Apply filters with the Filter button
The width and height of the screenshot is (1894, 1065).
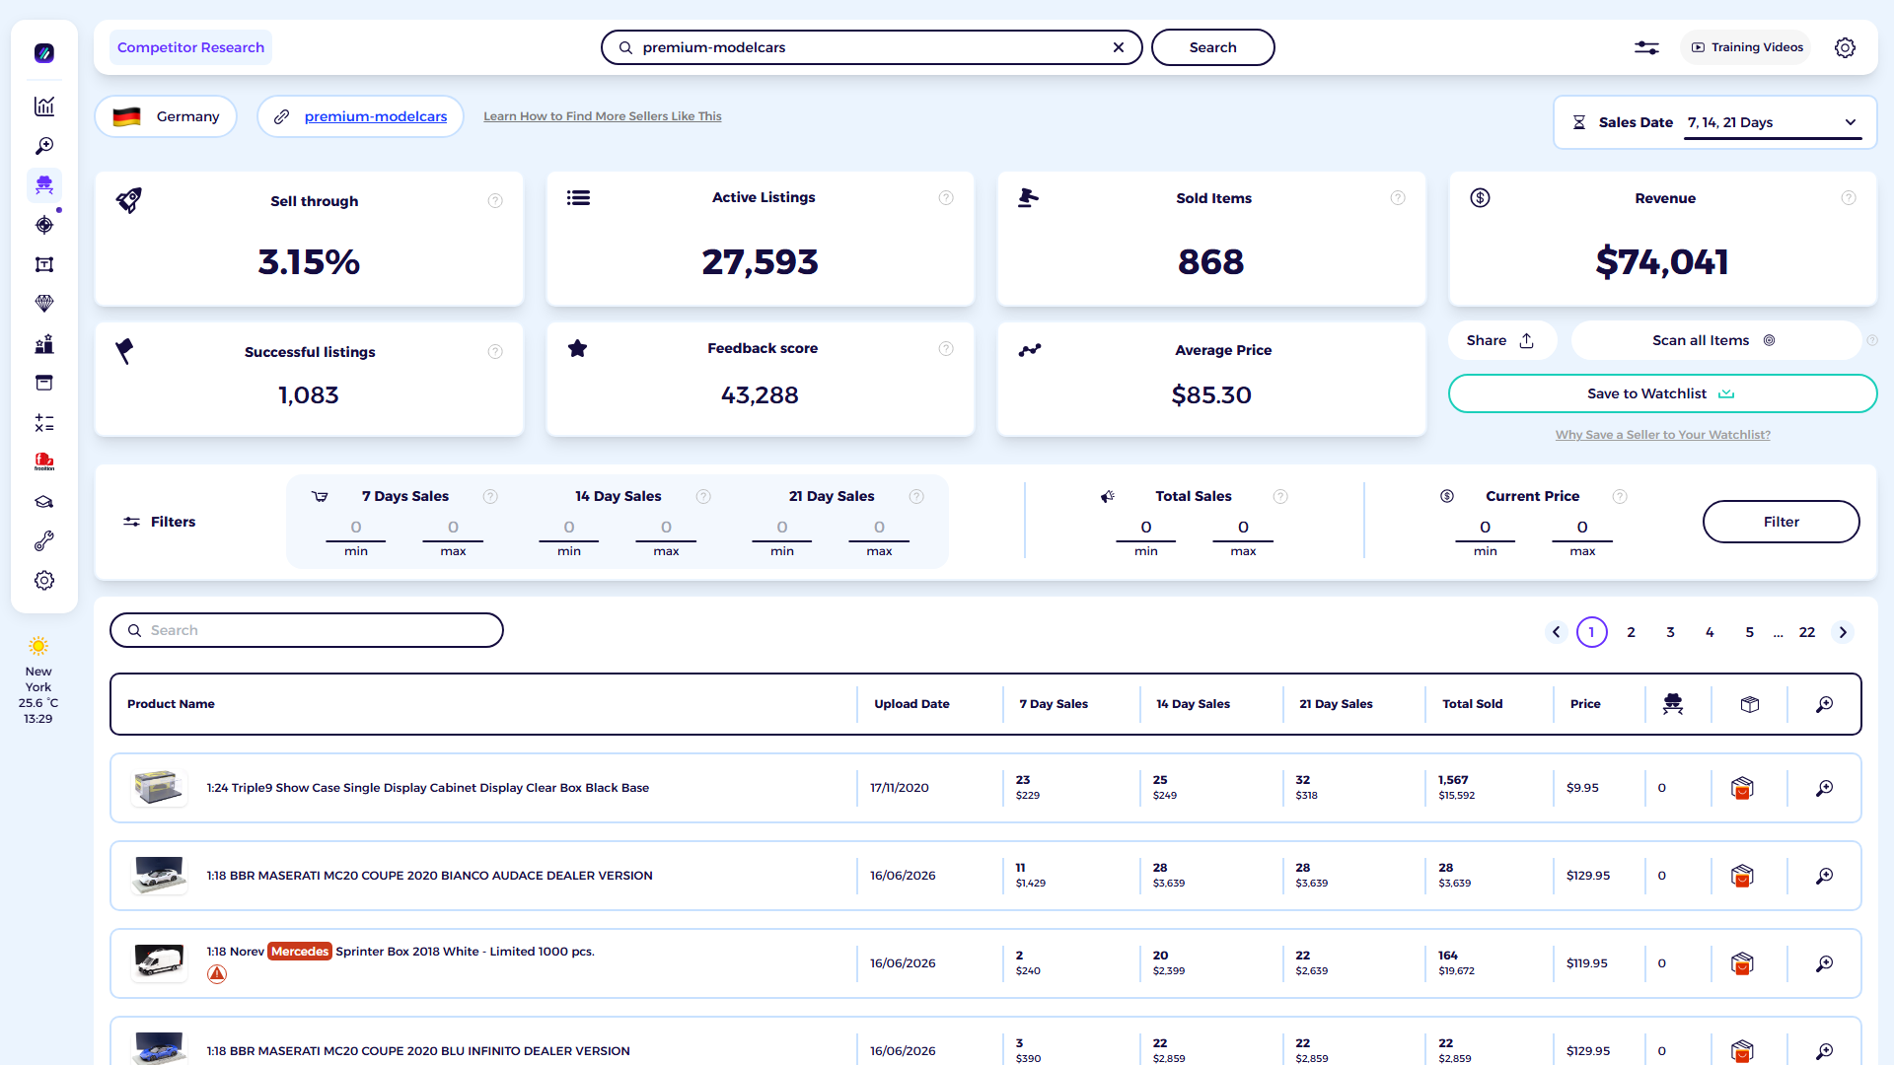point(1781,522)
